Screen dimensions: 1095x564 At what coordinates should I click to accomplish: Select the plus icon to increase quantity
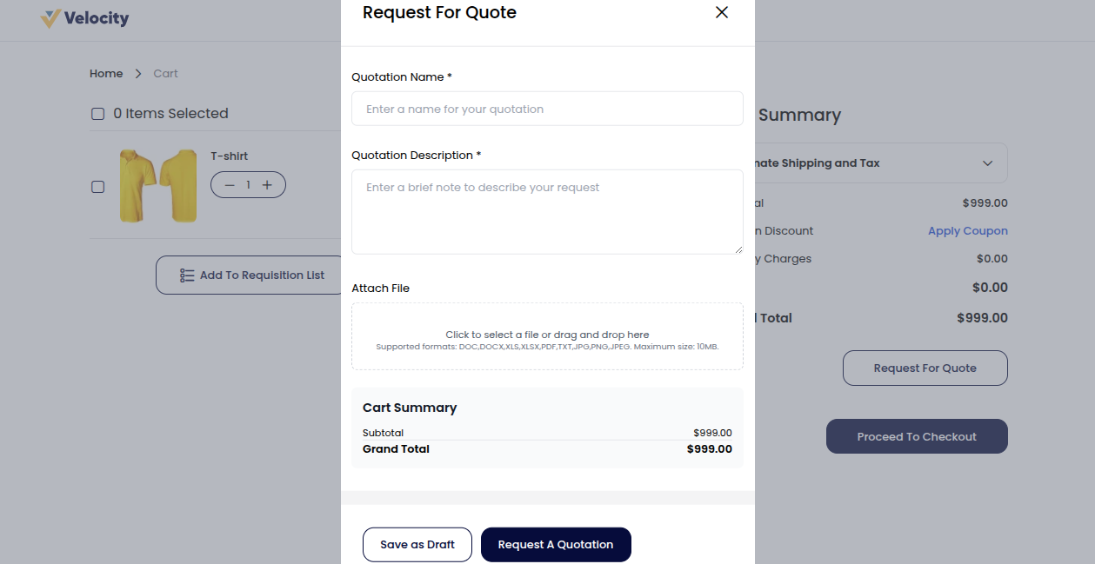click(x=267, y=184)
